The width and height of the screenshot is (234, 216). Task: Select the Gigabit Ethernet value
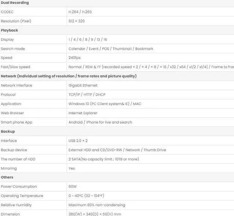click(x=83, y=85)
